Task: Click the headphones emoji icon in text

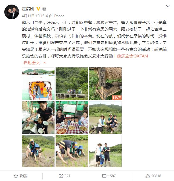Action: tap(164, 49)
